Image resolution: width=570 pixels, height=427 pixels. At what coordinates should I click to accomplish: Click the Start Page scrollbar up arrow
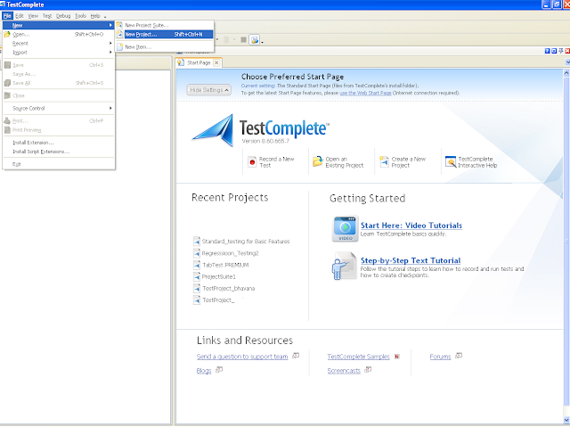click(566, 73)
